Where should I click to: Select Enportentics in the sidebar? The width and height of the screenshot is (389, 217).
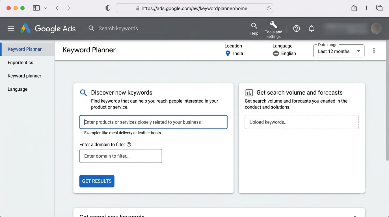[20, 62]
